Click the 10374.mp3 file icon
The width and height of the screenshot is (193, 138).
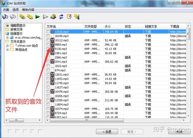(x=52, y=109)
